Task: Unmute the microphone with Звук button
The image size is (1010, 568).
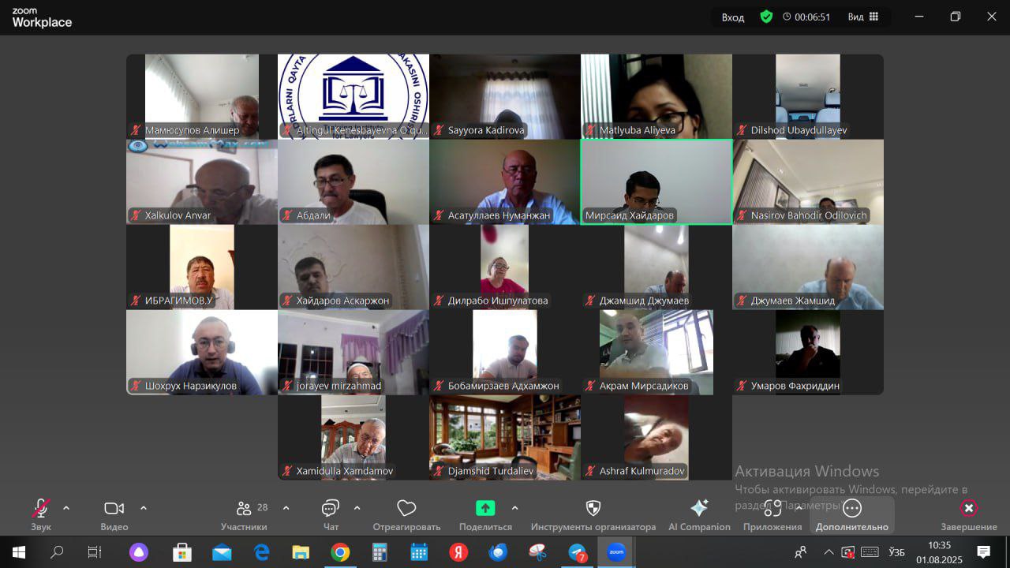Action: [x=40, y=509]
